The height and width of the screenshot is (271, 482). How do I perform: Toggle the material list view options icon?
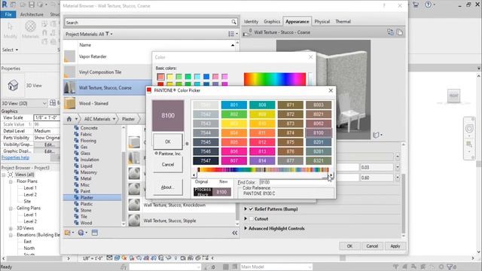(x=233, y=34)
